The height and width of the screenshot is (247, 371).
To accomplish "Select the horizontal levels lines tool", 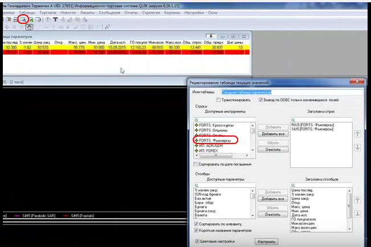I will click(x=83, y=27).
